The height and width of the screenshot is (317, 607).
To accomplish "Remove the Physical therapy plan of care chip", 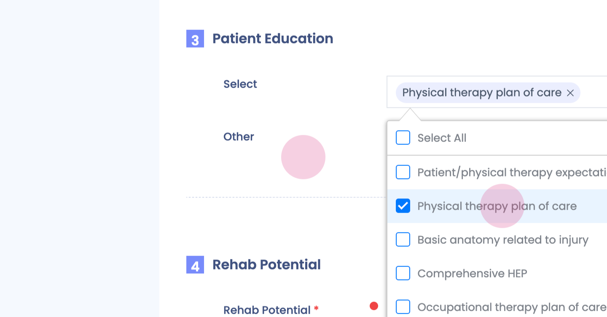I will pos(570,93).
